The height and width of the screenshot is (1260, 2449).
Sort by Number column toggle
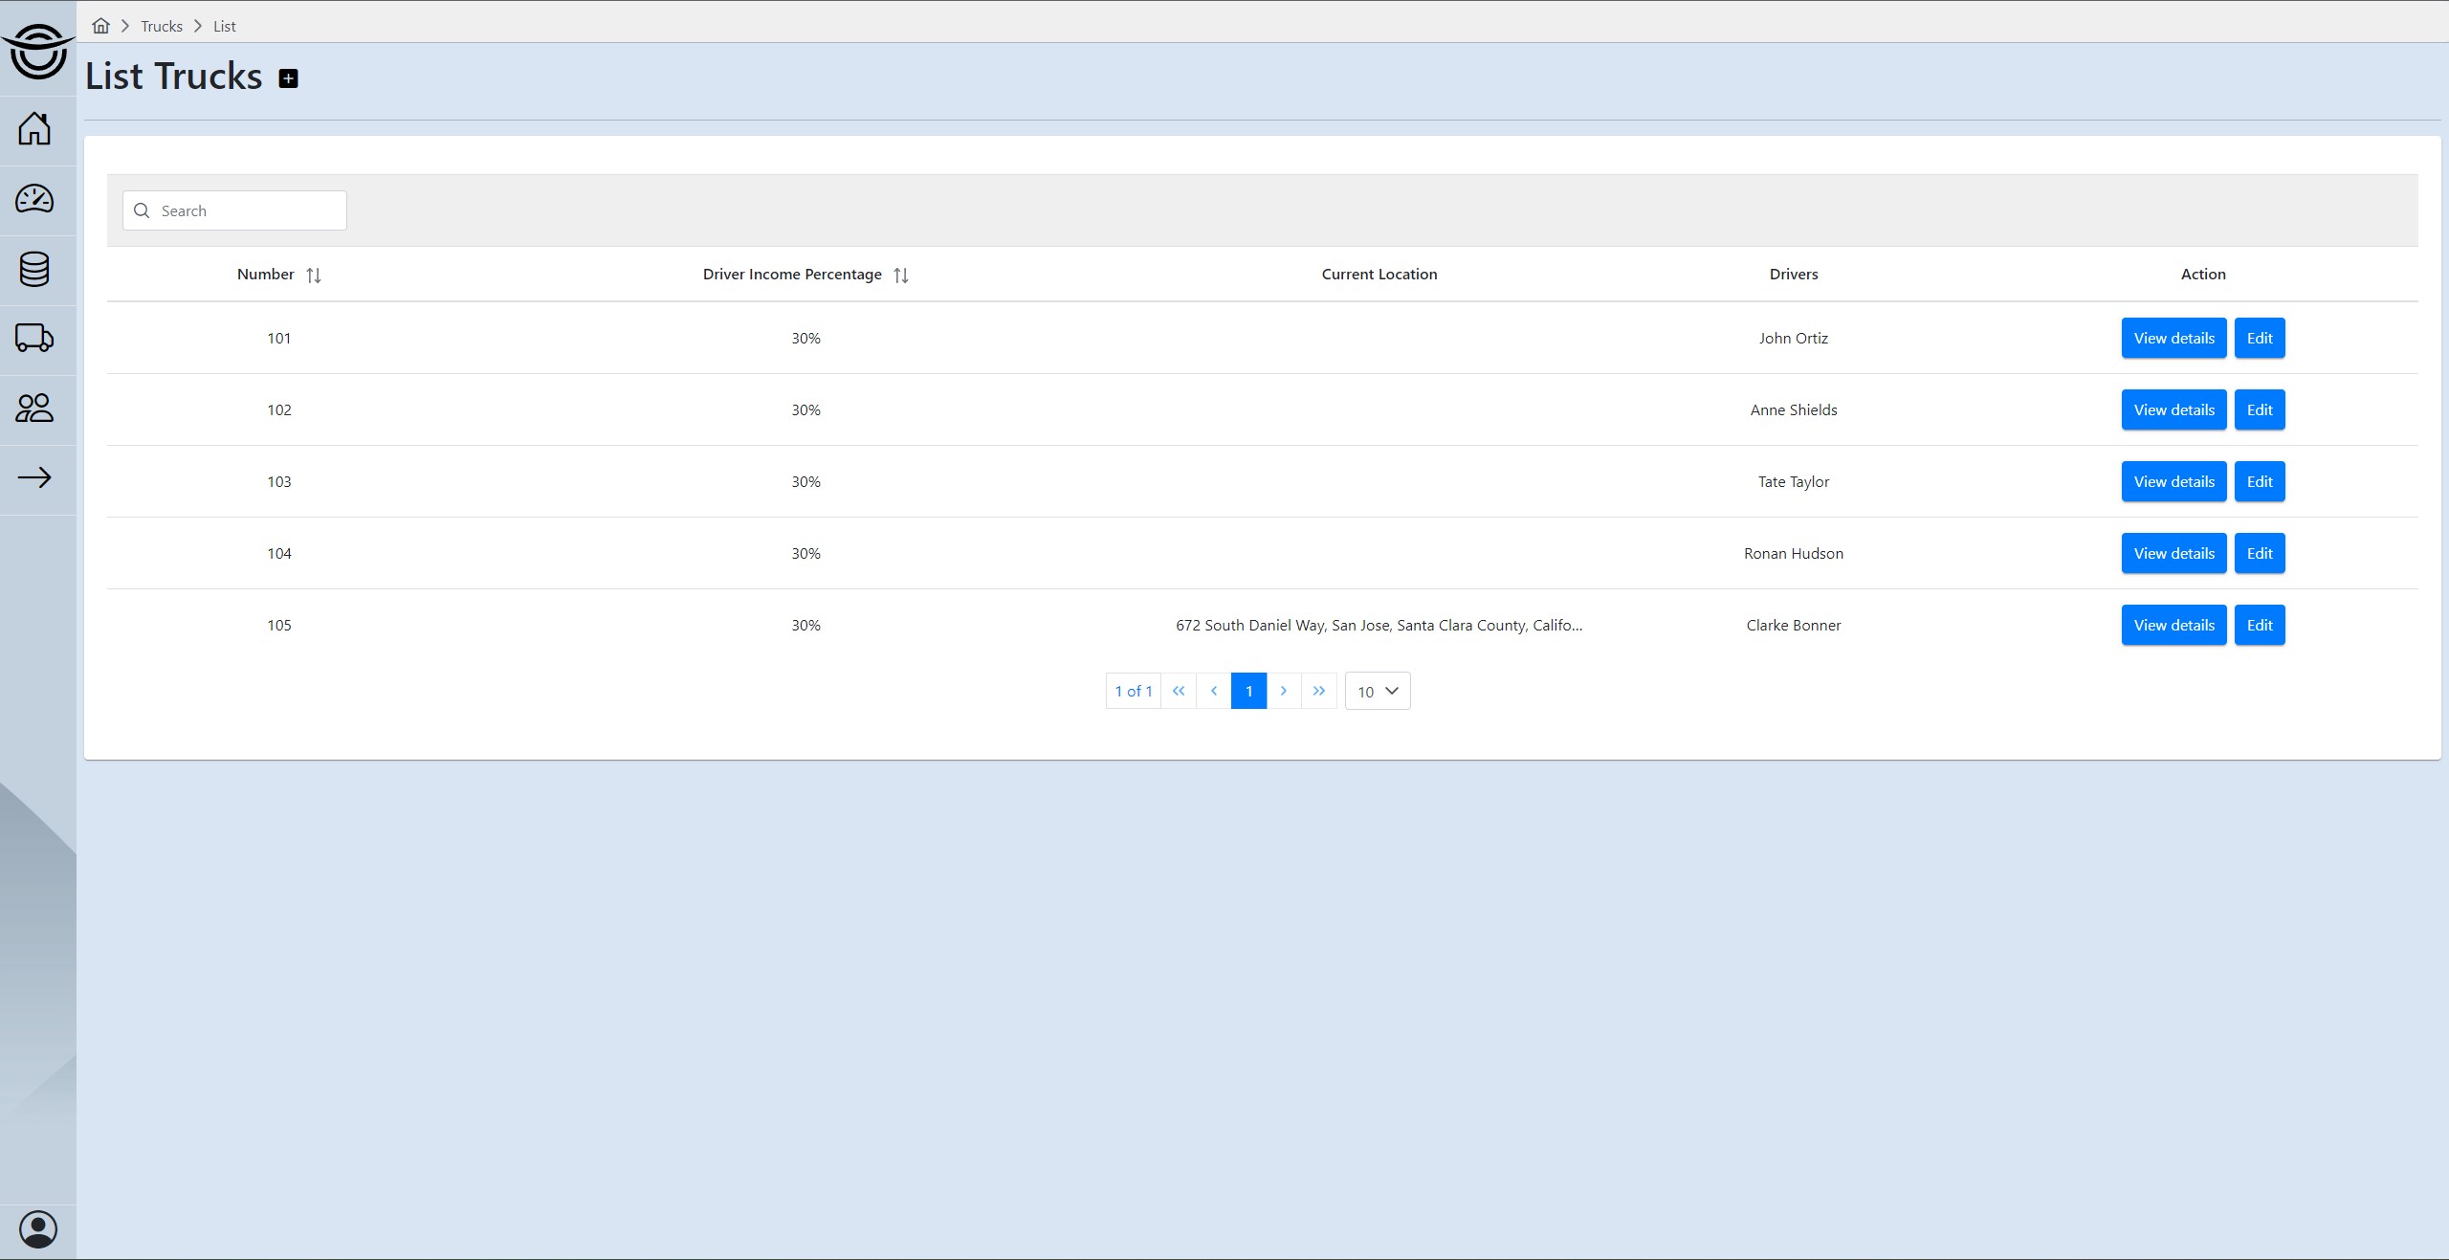tap(314, 274)
